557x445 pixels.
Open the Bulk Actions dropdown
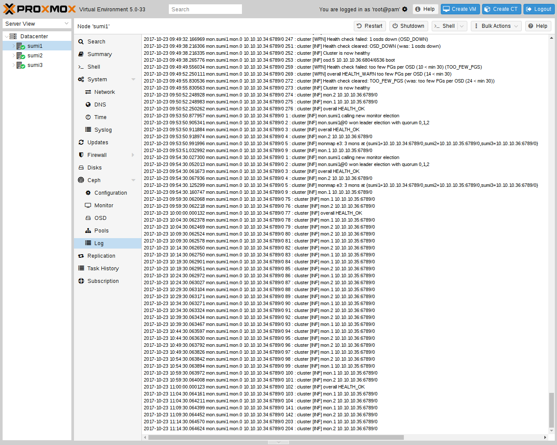pyautogui.click(x=496, y=26)
